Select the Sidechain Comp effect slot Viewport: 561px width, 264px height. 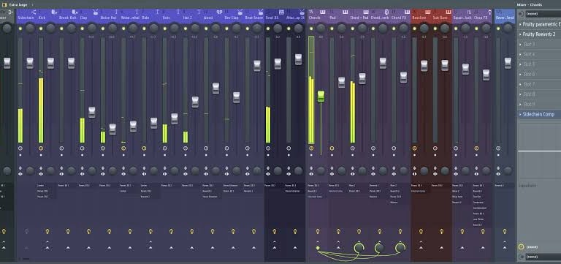539,114
